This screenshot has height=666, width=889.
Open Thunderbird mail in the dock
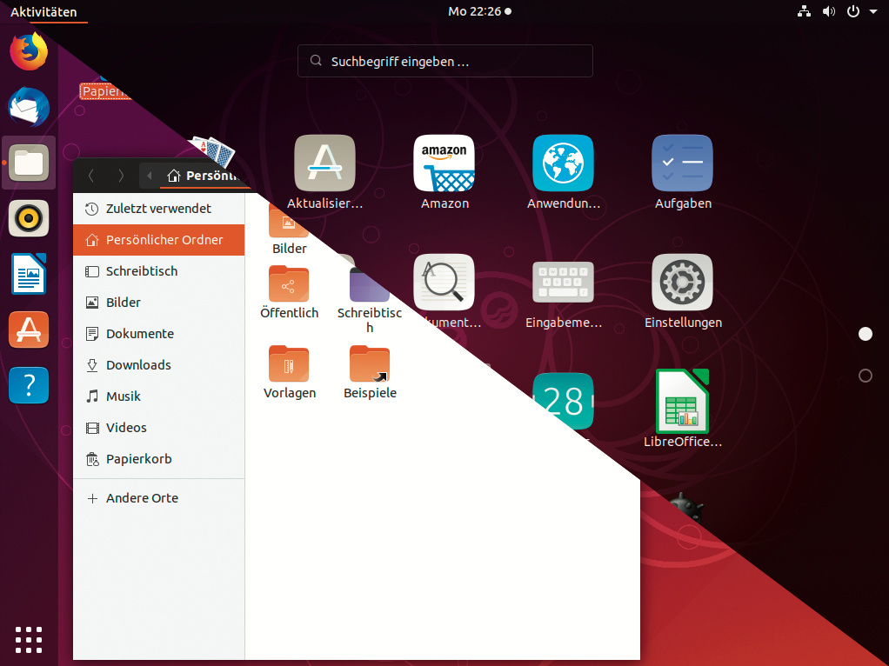pyautogui.click(x=29, y=107)
